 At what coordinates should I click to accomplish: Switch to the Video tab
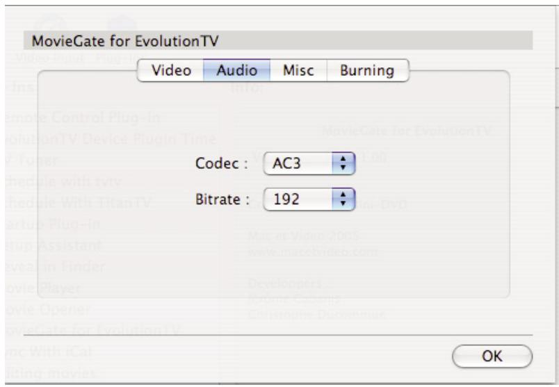pyautogui.click(x=171, y=71)
